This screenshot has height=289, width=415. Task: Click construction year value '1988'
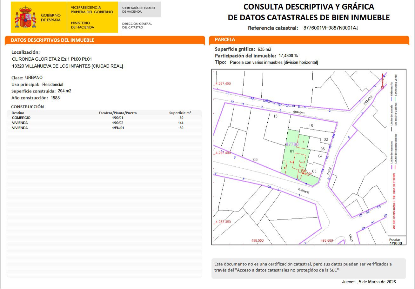(55, 98)
